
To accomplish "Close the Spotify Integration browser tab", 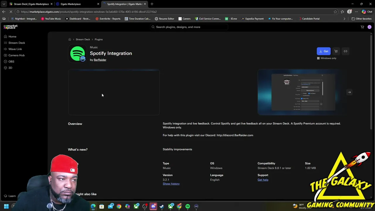I will click(x=145, y=4).
